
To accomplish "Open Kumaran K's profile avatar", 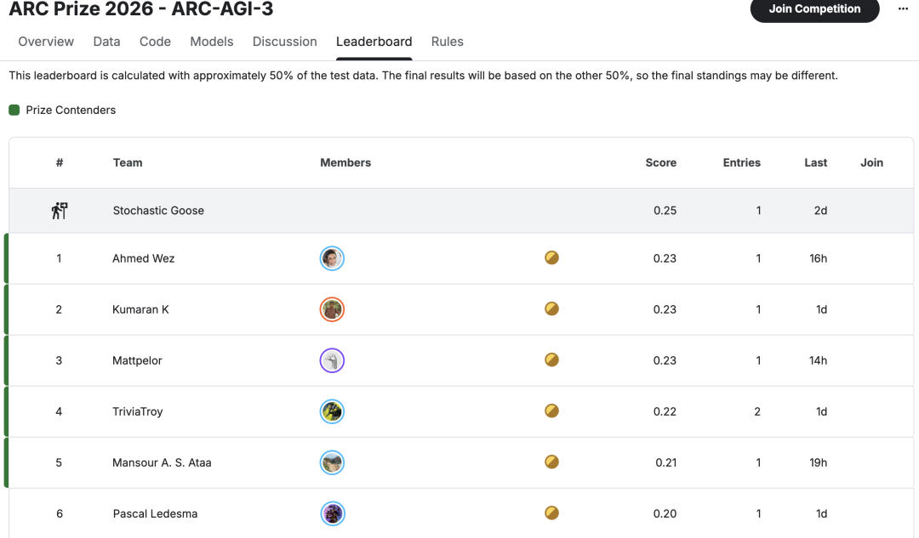I will pos(332,309).
